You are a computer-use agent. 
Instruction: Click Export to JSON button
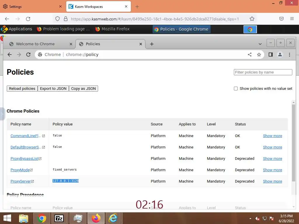click(x=53, y=89)
